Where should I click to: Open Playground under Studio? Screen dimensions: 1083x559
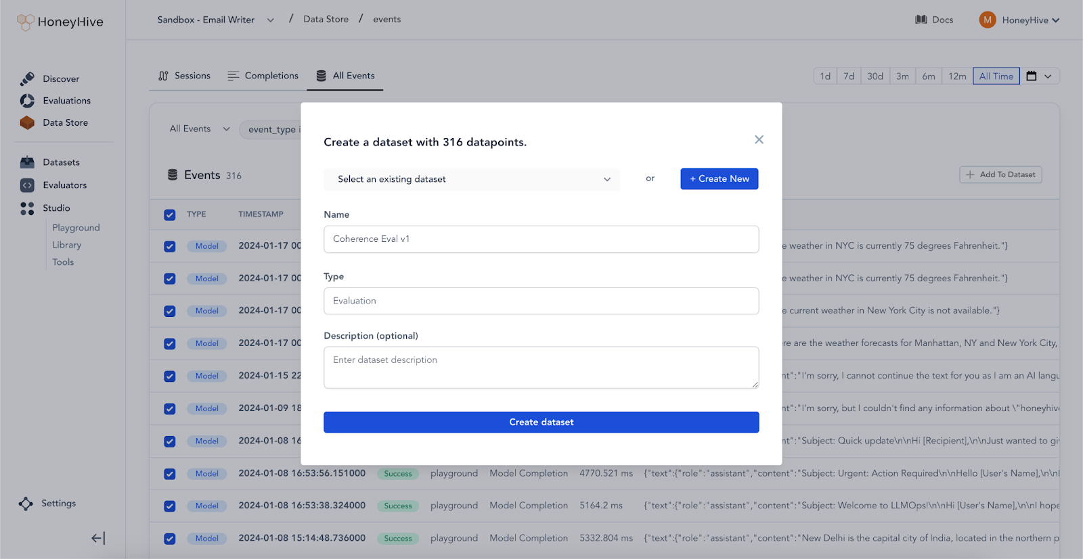point(76,228)
